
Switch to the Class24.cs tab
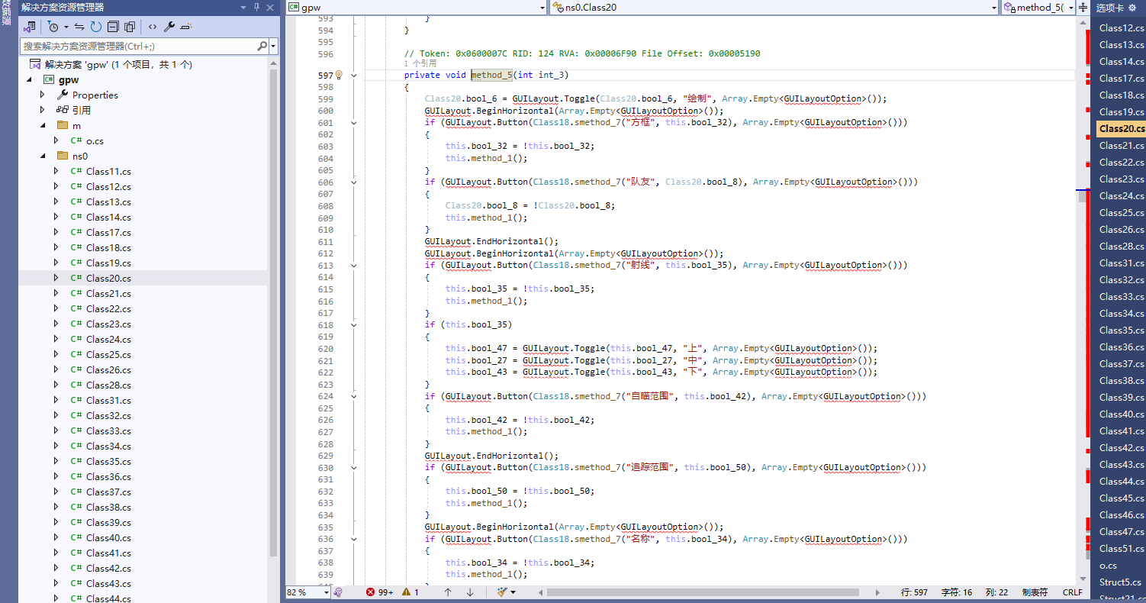1121,196
